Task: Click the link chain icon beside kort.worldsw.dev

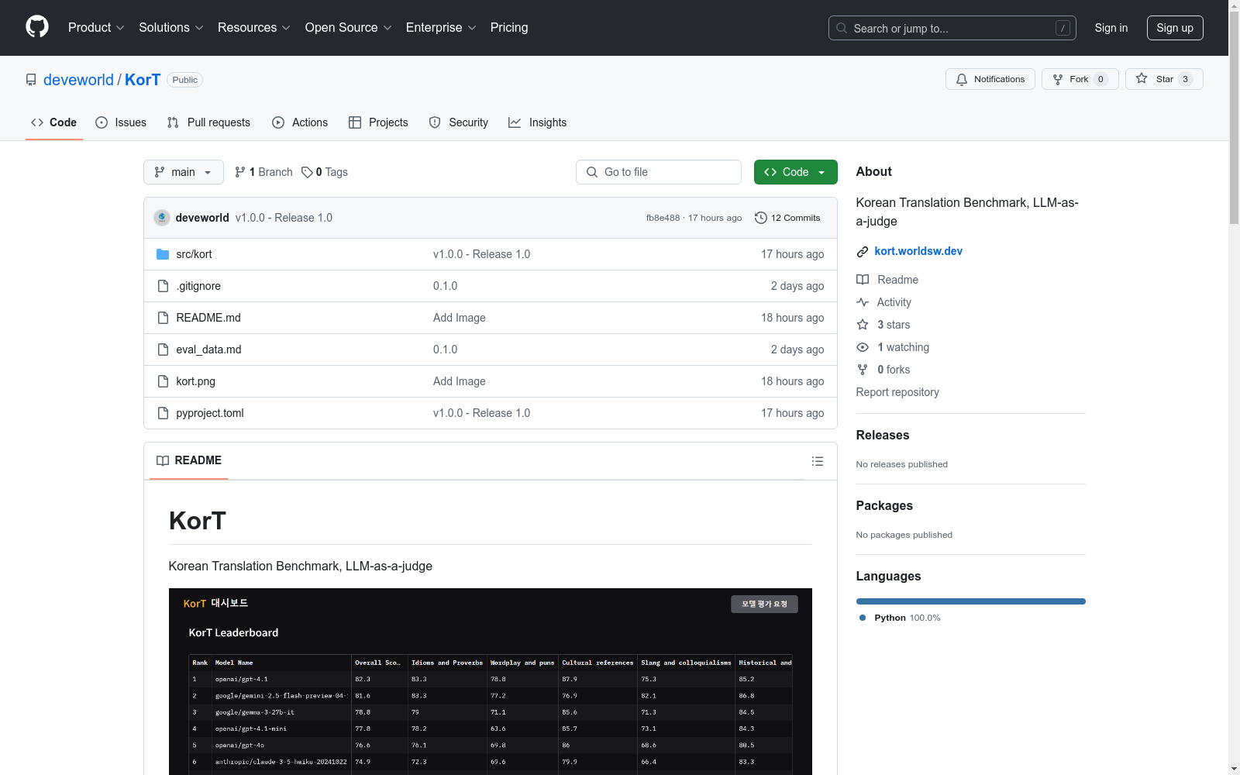Action: click(x=863, y=251)
